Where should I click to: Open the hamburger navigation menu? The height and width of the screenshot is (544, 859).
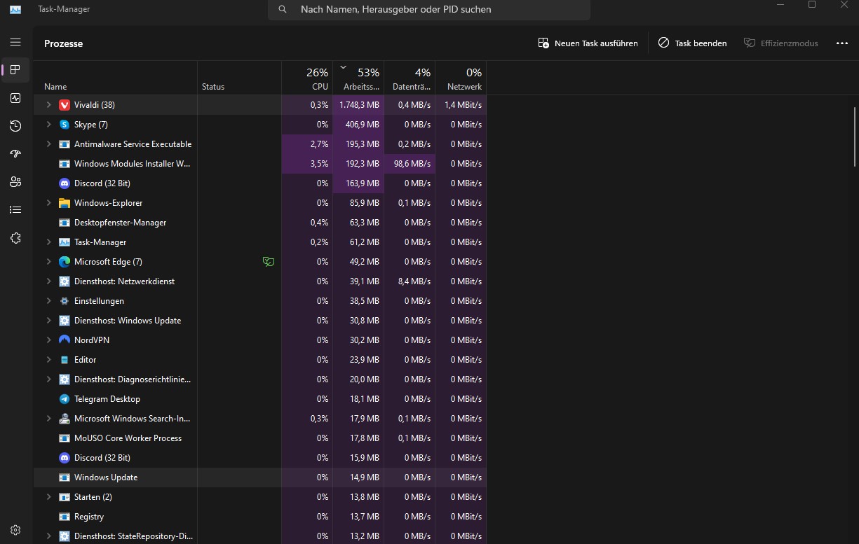(x=15, y=42)
